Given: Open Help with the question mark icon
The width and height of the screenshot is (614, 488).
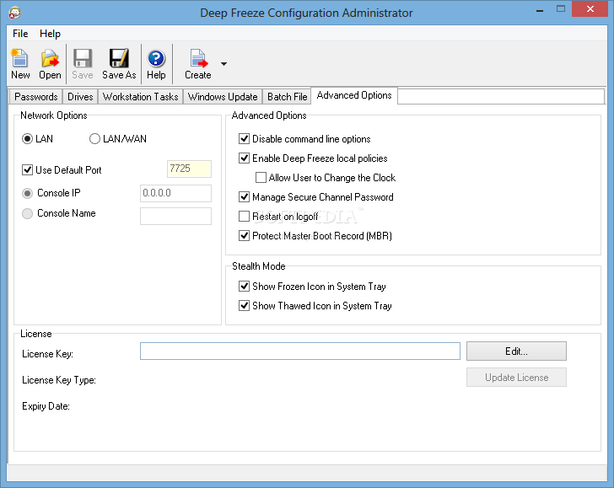Looking at the screenshot, I should click(156, 64).
